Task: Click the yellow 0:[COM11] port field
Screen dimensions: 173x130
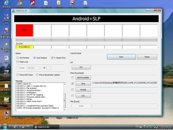Action: 24,47
